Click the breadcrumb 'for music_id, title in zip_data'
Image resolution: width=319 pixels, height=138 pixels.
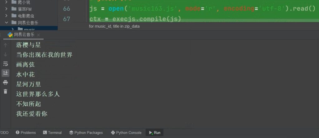pos(114,26)
